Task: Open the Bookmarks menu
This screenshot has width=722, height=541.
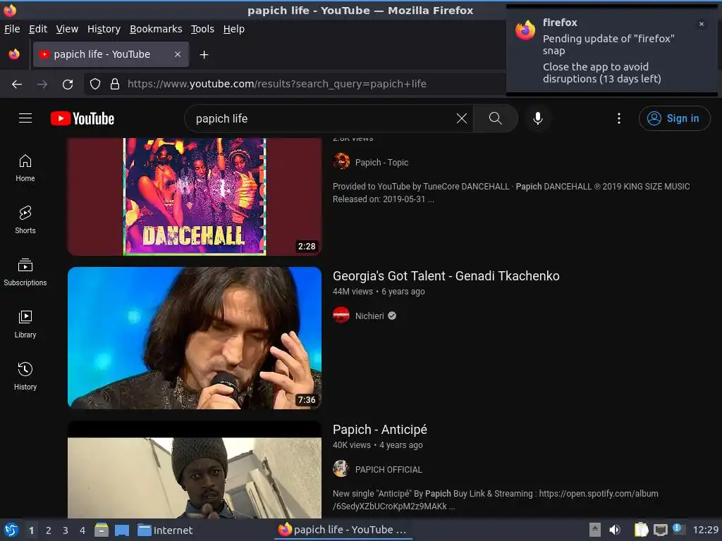Action: (156, 29)
